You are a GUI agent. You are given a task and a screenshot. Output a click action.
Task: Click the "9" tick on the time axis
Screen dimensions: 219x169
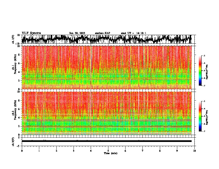(177, 151)
